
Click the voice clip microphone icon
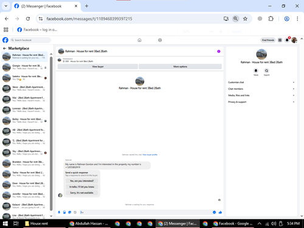coord(59,212)
